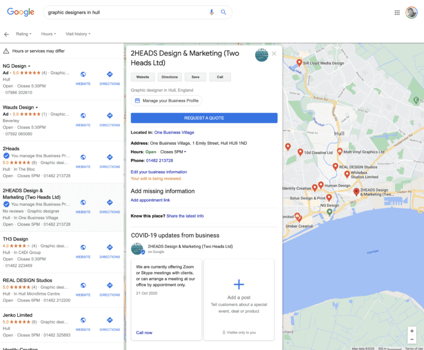
Task: Click Manage your Business Profile
Action: click(x=166, y=100)
